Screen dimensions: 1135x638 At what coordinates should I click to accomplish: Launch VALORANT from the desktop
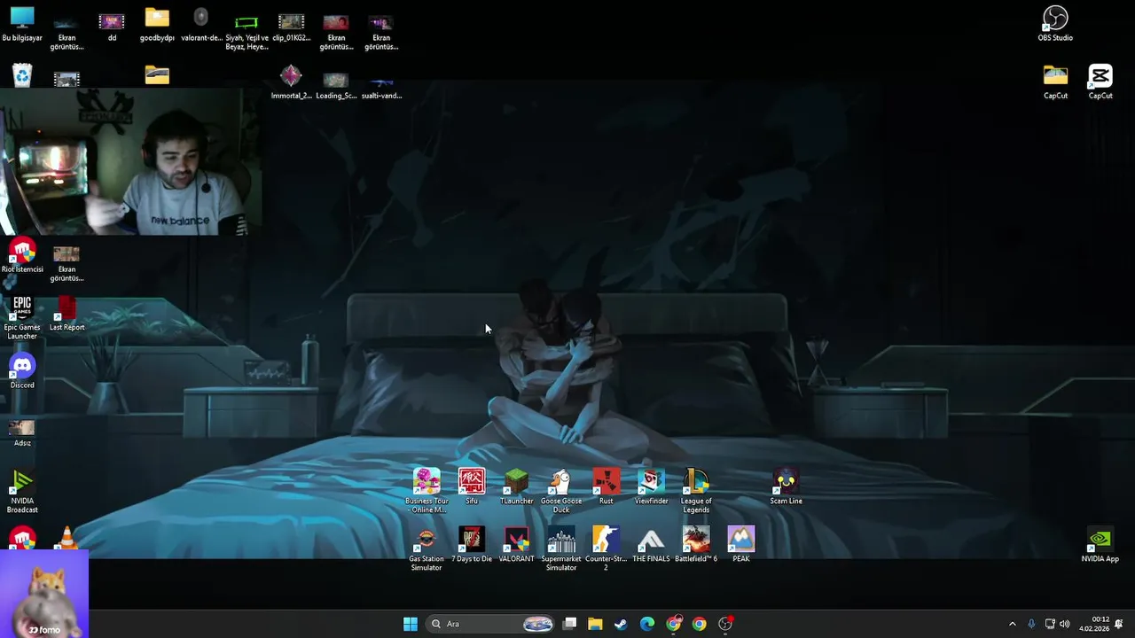tap(516, 544)
